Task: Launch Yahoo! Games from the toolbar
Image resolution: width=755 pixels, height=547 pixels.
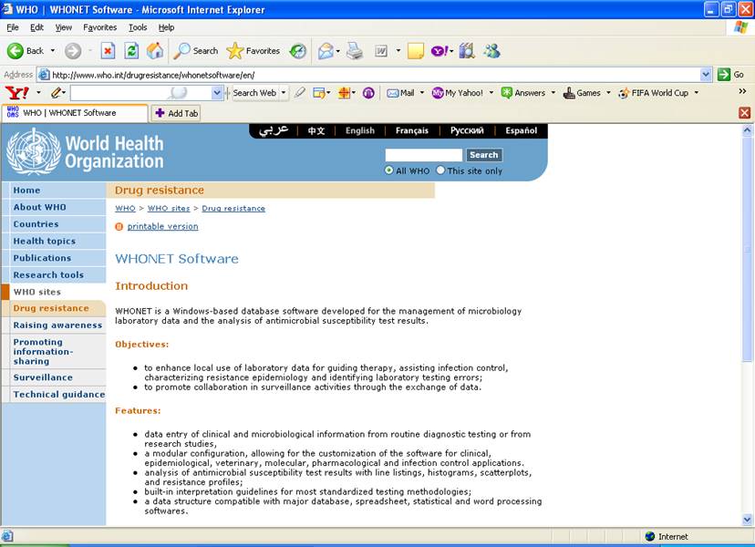Action: point(586,93)
